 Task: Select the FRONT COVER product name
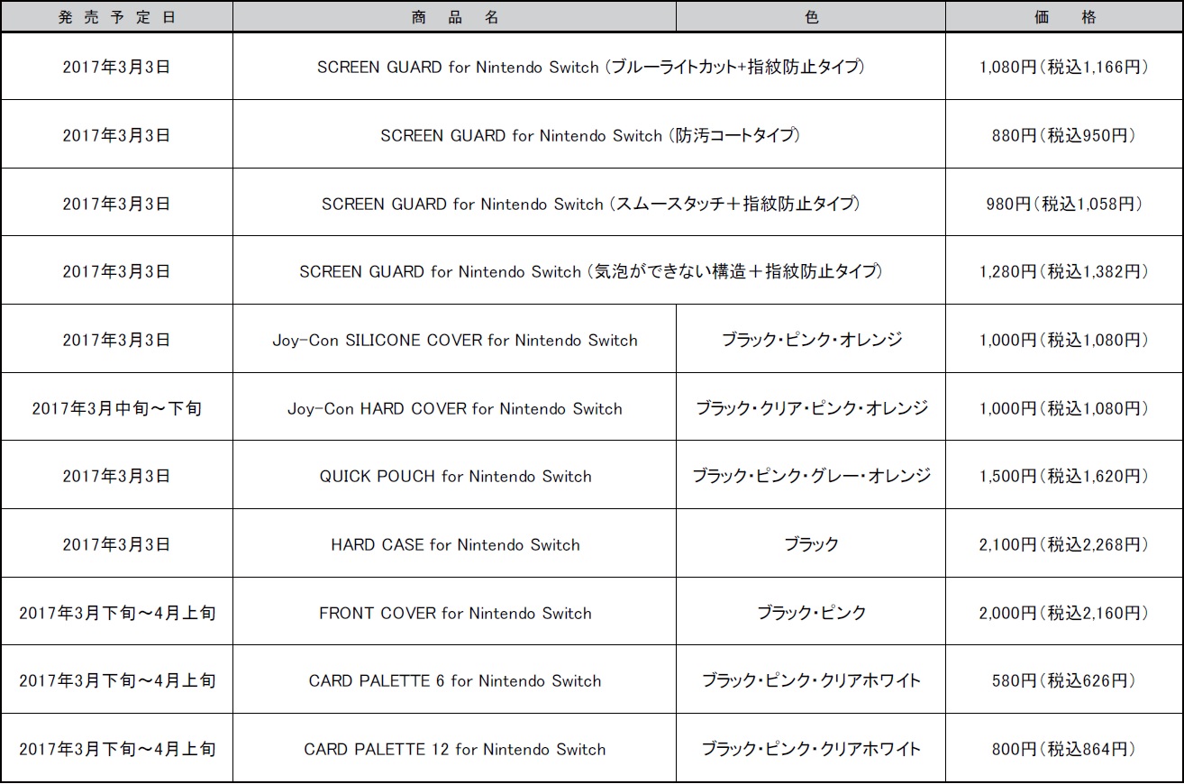point(454,613)
